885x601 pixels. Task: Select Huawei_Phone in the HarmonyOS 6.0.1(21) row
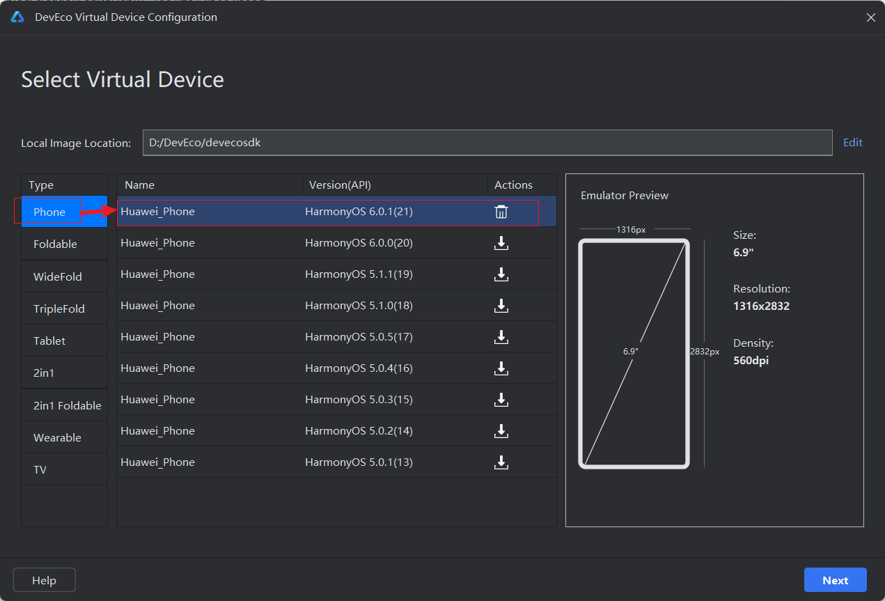pyautogui.click(x=157, y=212)
